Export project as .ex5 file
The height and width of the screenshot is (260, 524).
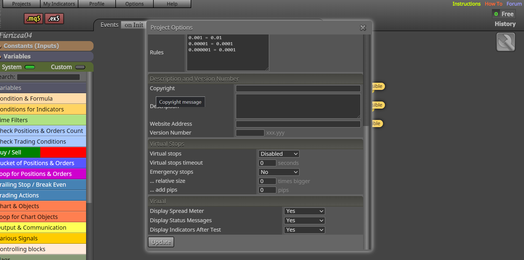(x=54, y=18)
